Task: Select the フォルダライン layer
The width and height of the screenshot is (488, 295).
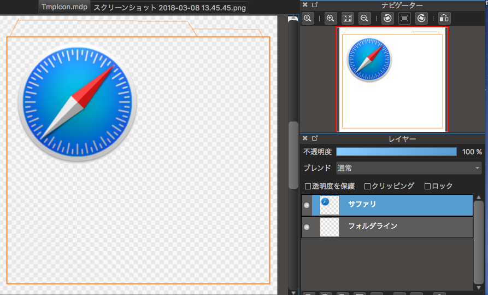Action: tap(387, 227)
